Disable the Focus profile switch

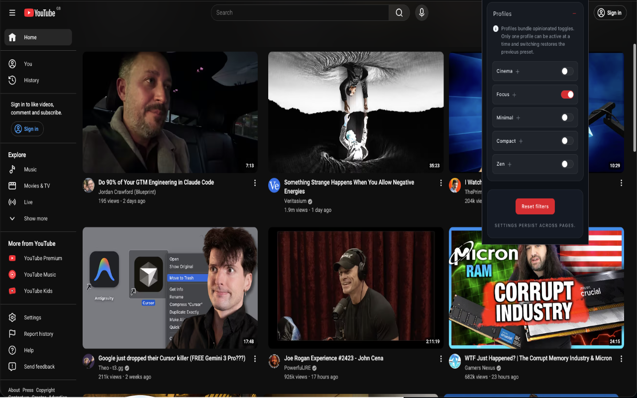[567, 95]
